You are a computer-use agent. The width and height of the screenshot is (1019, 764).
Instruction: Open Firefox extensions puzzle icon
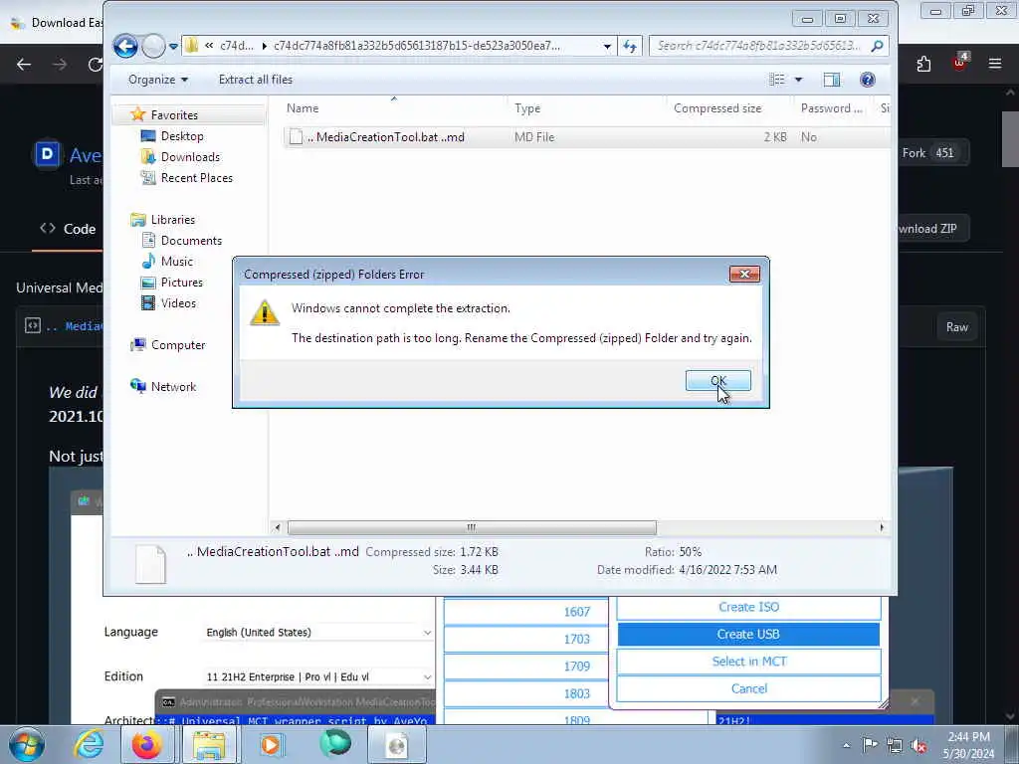[x=923, y=64]
